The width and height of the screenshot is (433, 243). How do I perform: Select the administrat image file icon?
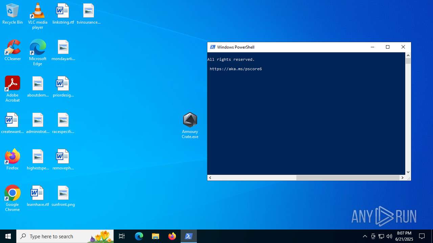[38, 124]
